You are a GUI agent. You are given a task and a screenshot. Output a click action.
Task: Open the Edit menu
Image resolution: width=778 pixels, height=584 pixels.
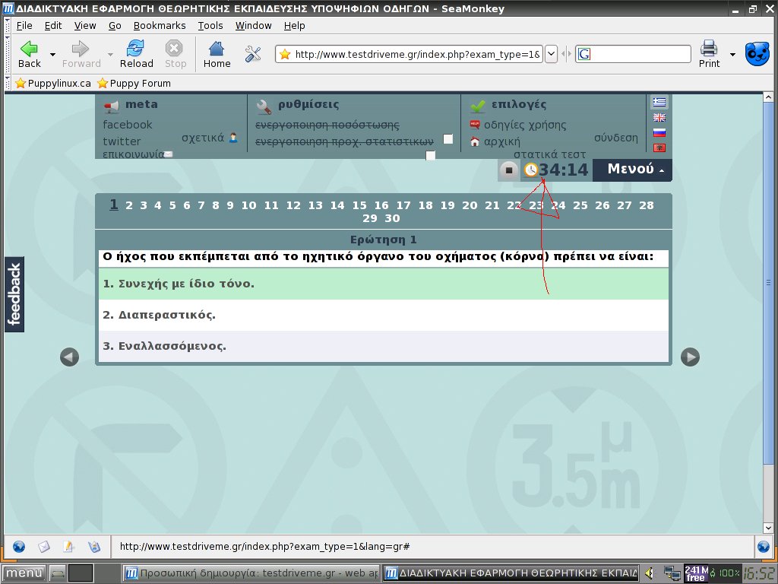53,25
